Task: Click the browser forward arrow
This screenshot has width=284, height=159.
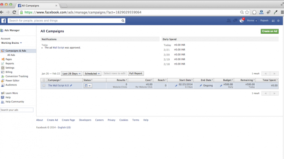Action: pos(8,12)
